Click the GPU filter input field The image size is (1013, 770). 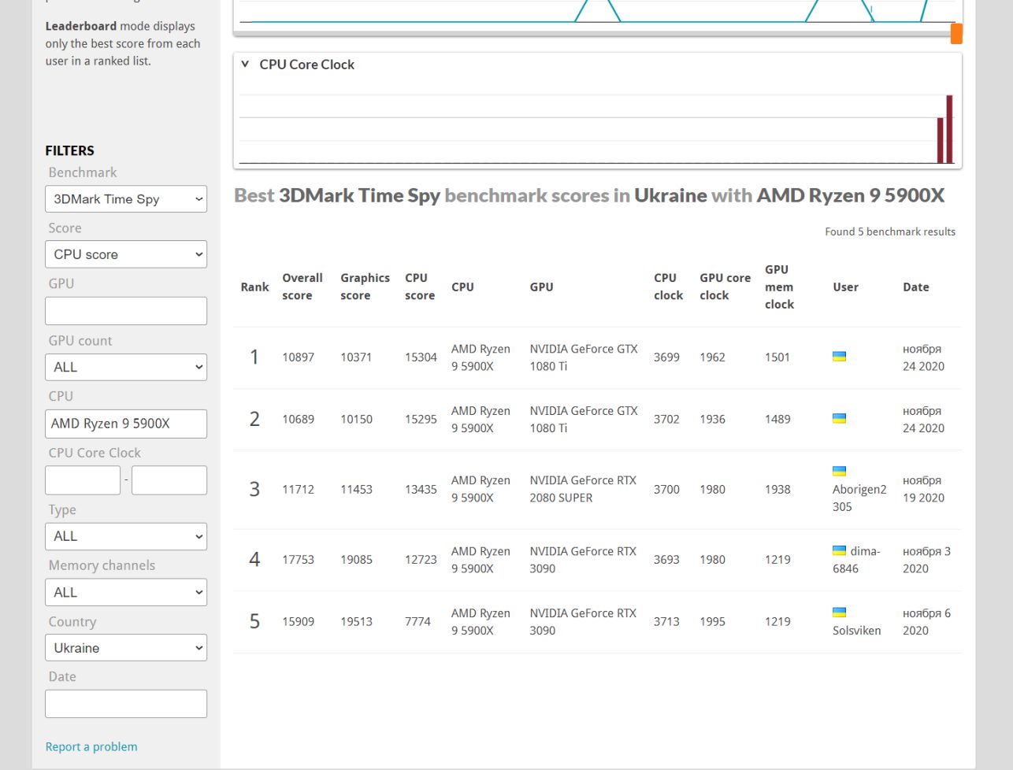point(126,311)
